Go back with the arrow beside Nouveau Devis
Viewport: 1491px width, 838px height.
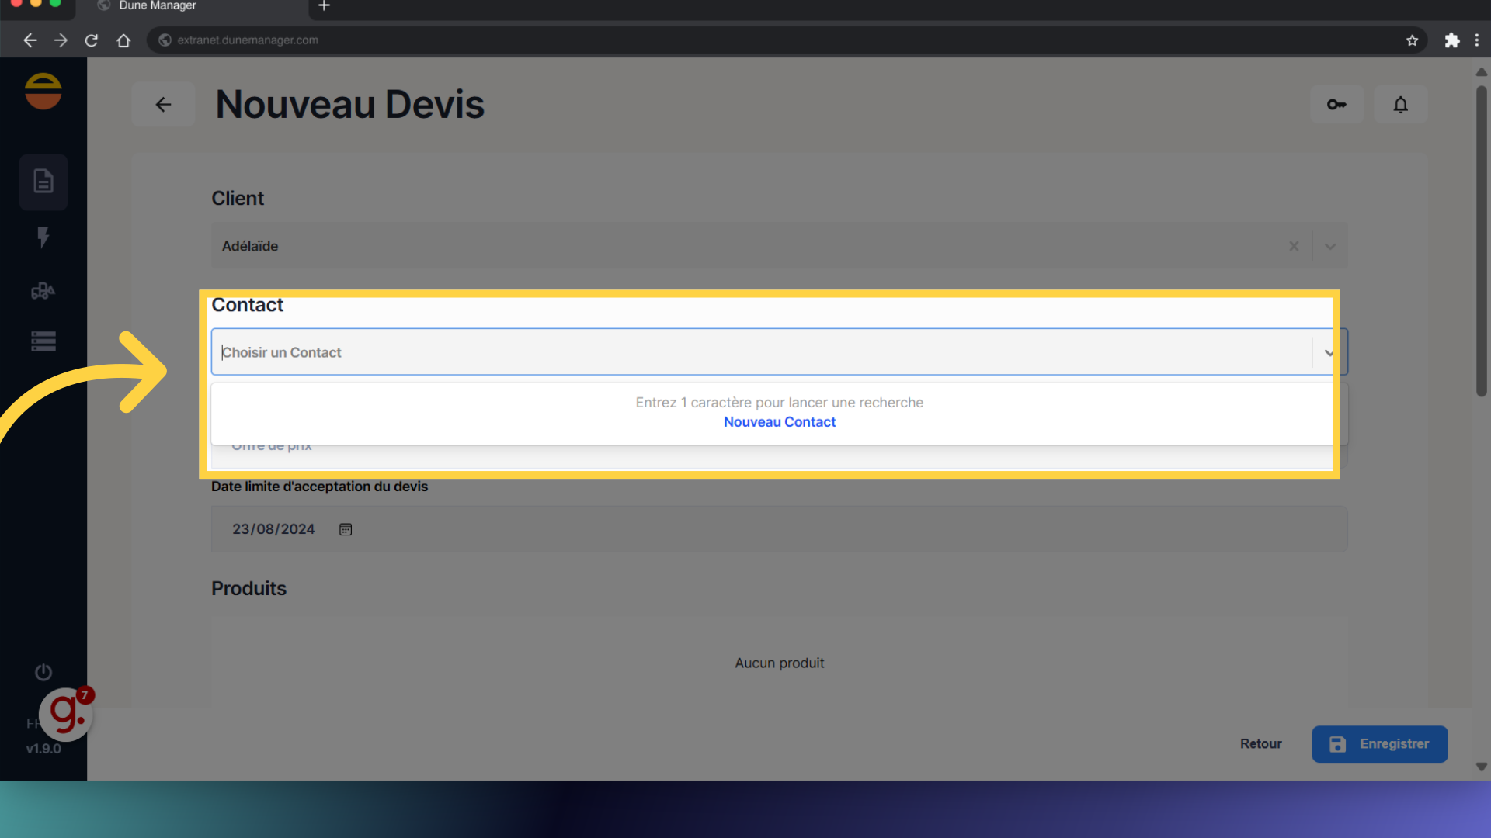(163, 104)
